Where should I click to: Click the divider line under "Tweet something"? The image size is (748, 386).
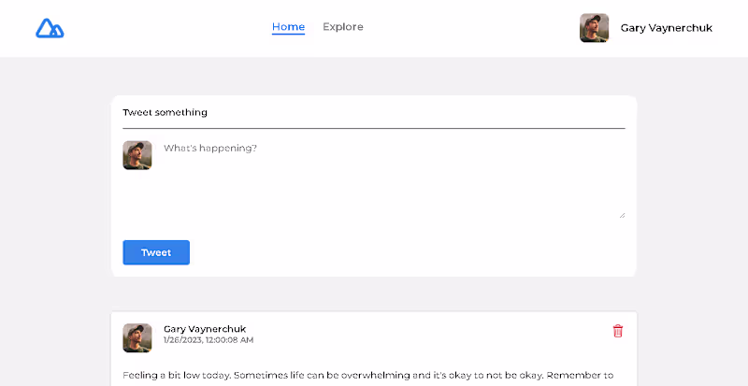374,127
